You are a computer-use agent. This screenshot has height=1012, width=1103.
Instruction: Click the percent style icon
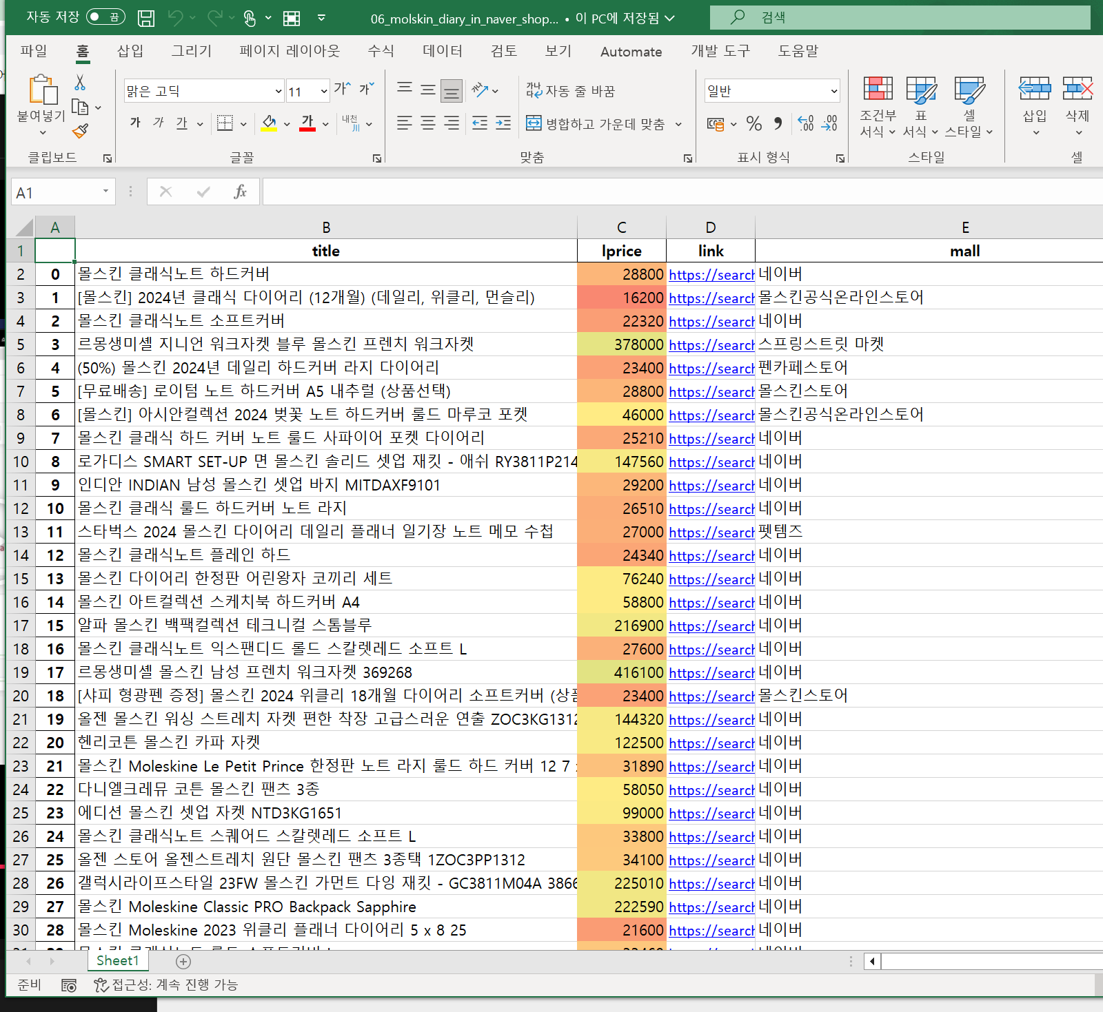coord(754,123)
